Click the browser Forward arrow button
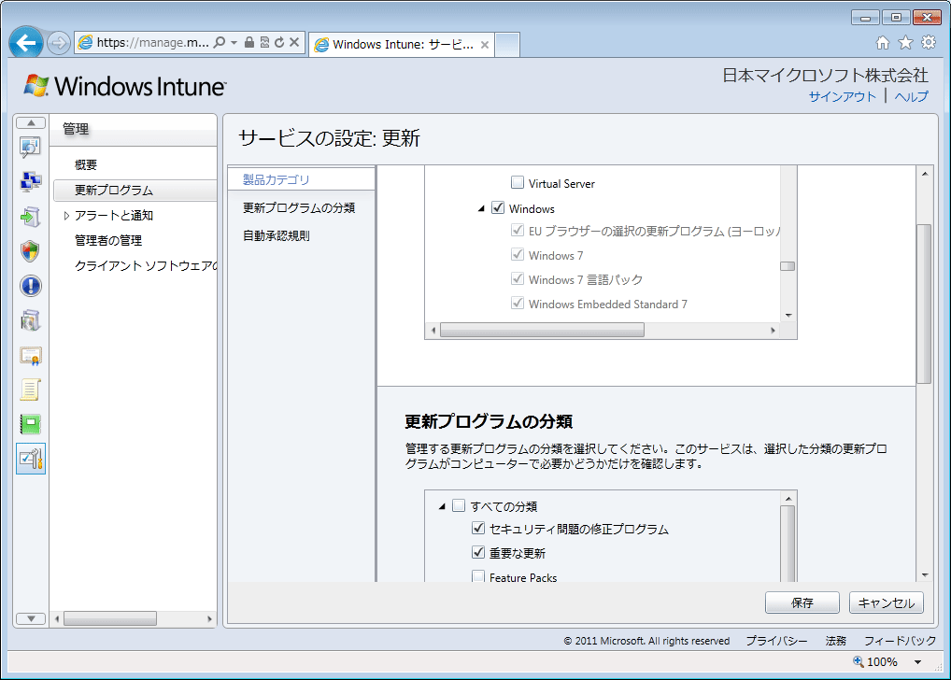Image resolution: width=951 pixels, height=680 pixels. [x=59, y=42]
